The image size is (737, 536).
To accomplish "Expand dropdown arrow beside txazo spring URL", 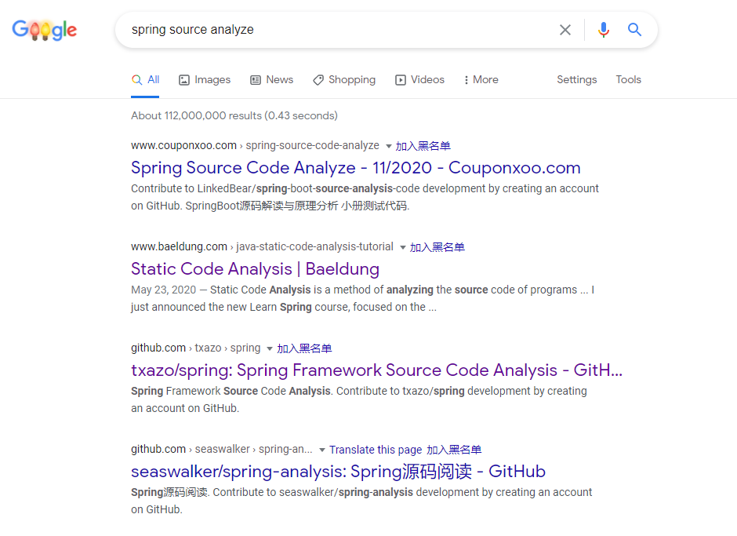I will [x=270, y=348].
